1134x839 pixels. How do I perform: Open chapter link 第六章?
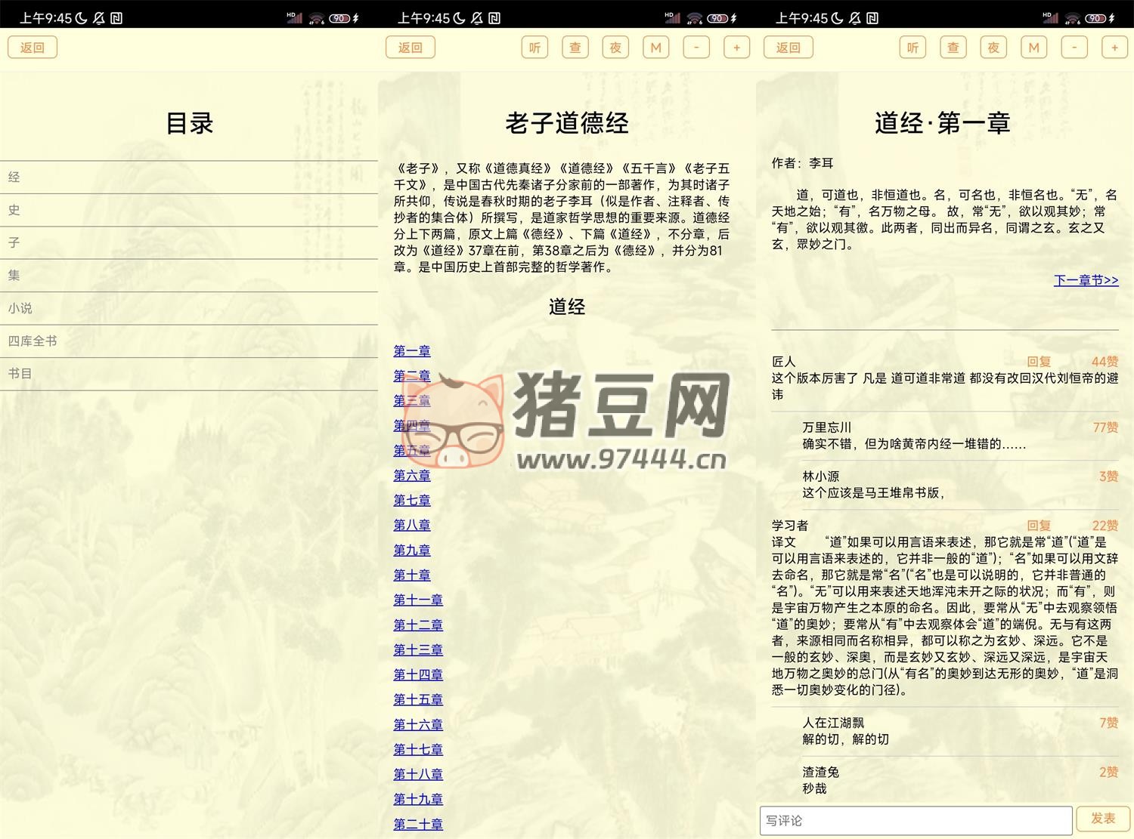[x=412, y=476]
